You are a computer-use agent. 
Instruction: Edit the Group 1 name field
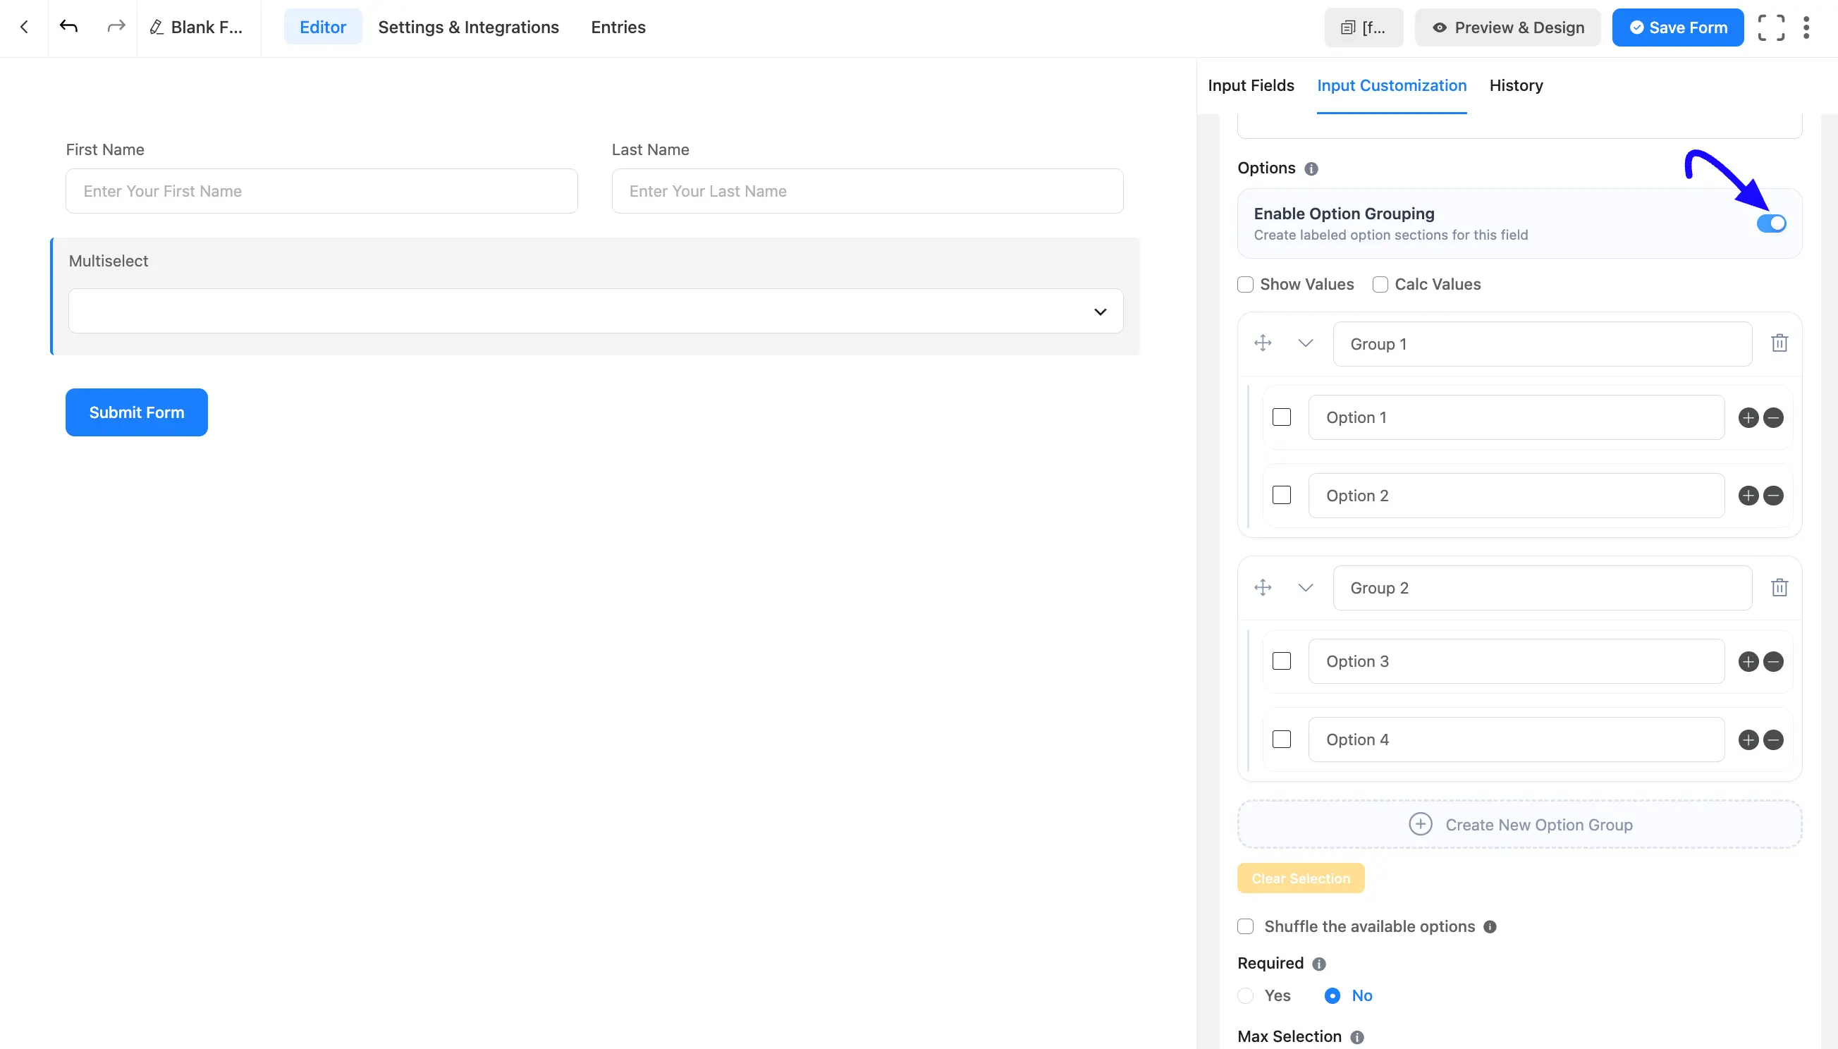tap(1542, 343)
